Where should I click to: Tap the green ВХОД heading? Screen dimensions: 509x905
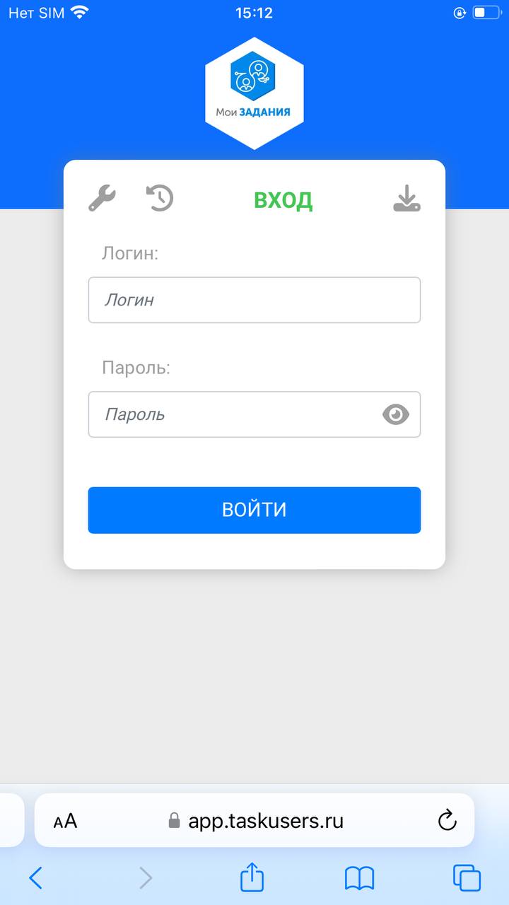[x=283, y=201]
